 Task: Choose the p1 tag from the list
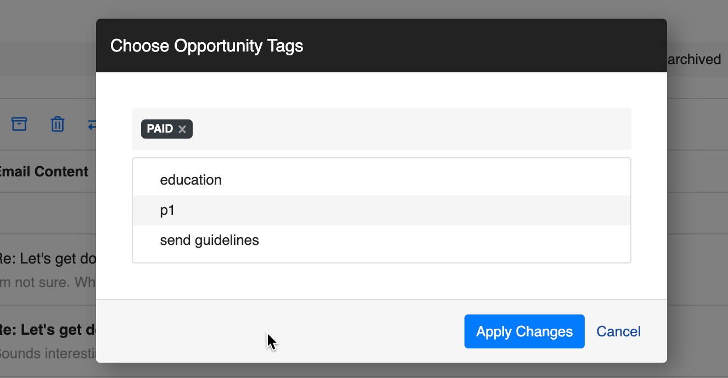pos(167,210)
